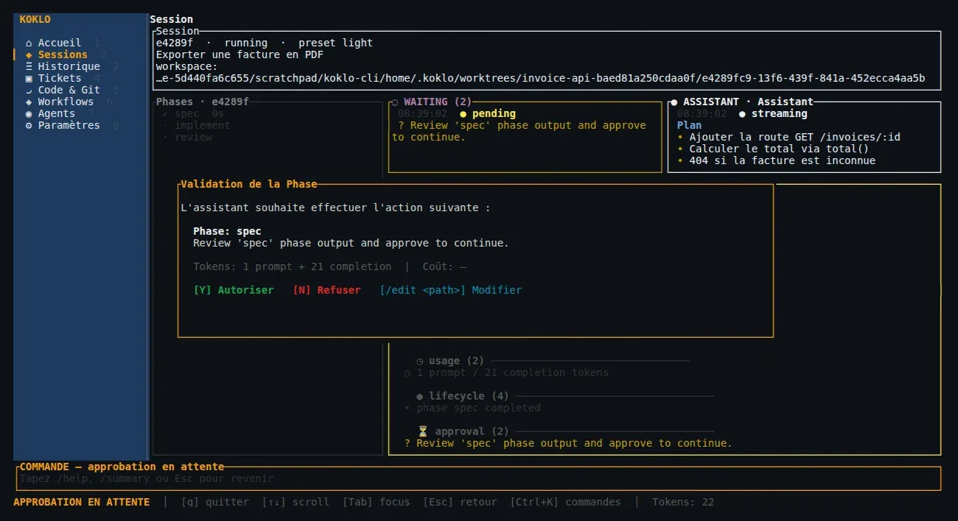Click the 'phase spec completed' lifecycle entry
The image size is (958, 521).
coord(478,408)
